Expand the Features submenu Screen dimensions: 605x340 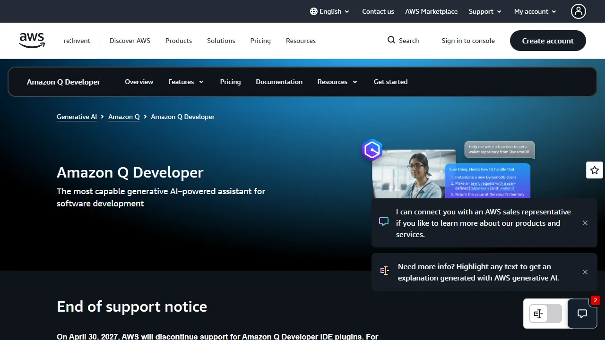pos(186,82)
